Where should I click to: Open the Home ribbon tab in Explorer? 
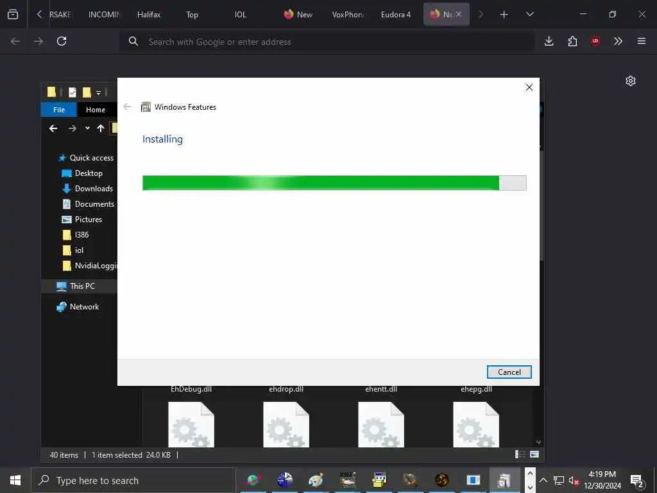pos(96,110)
